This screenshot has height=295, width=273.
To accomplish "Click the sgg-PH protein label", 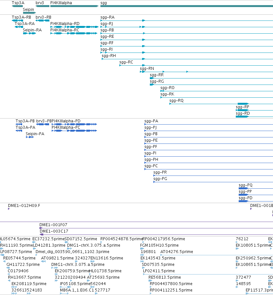I will [x=151, y=160].
